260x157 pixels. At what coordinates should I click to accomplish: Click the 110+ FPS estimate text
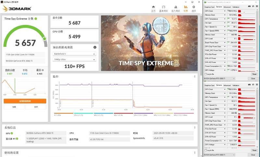74,66
